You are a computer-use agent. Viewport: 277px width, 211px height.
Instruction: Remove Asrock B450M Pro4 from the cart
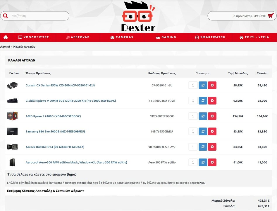click(212, 147)
